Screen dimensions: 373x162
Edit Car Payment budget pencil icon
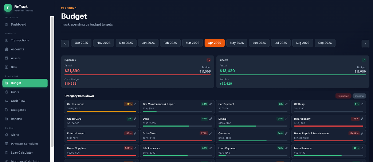click(x=286, y=104)
